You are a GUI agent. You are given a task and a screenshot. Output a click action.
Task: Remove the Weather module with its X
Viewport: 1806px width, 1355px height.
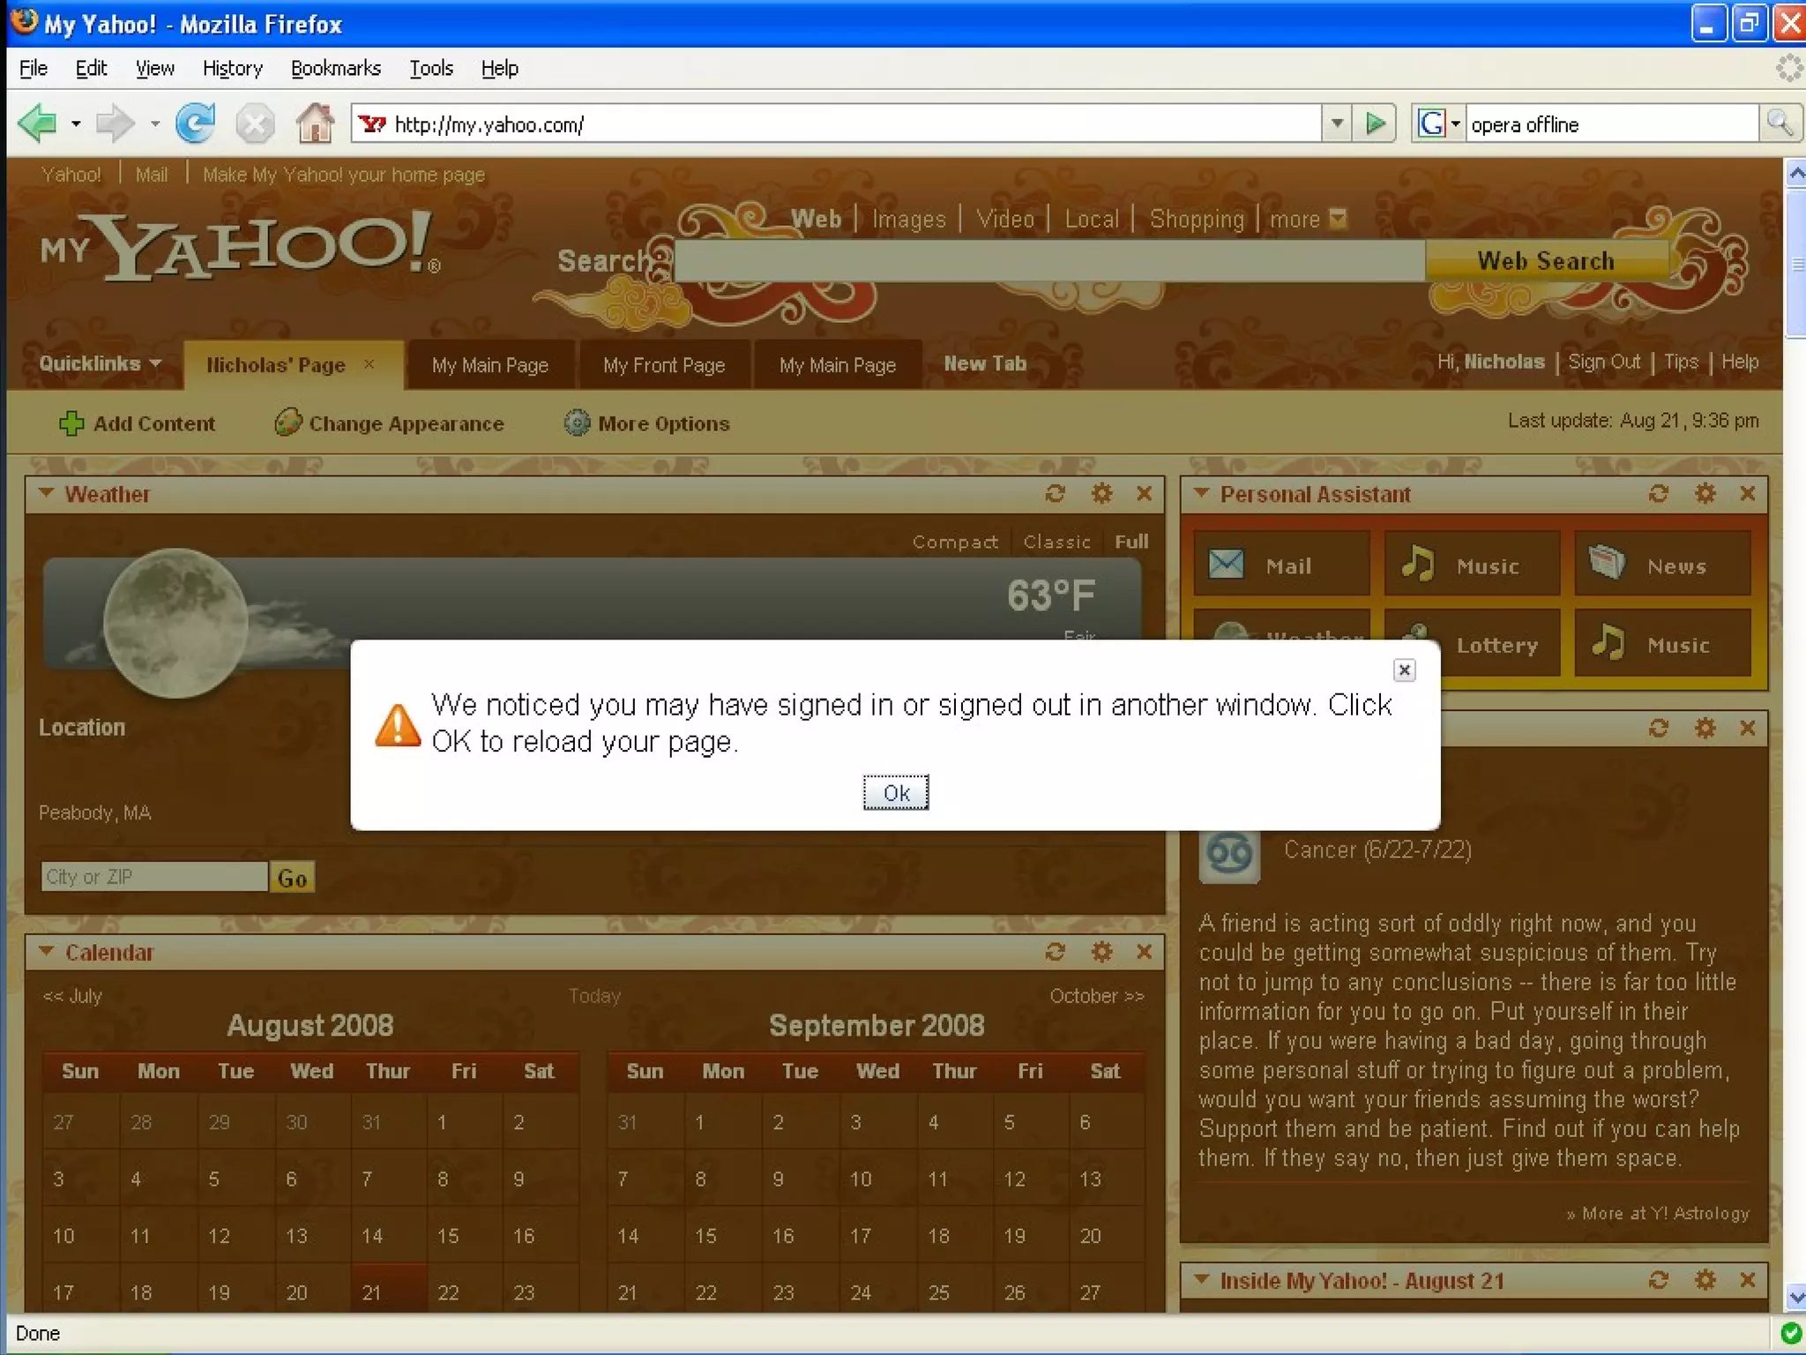click(1145, 494)
